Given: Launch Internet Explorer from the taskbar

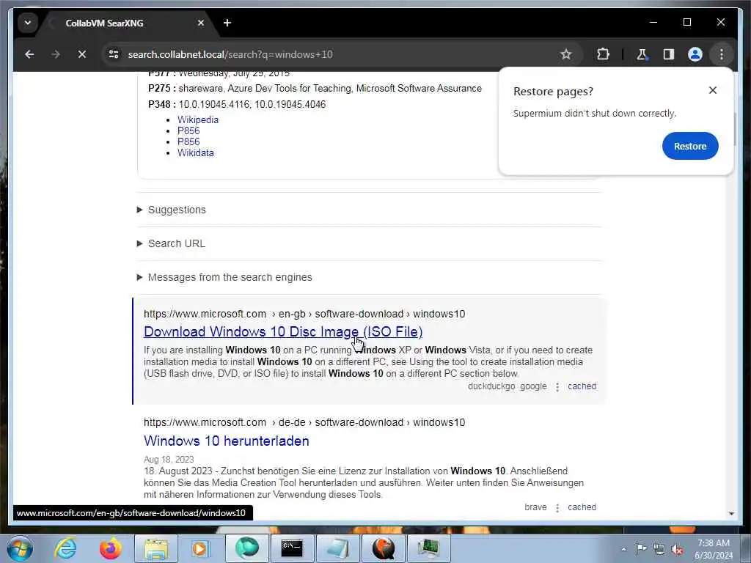Looking at the screenshot, I should coord(65,548).
